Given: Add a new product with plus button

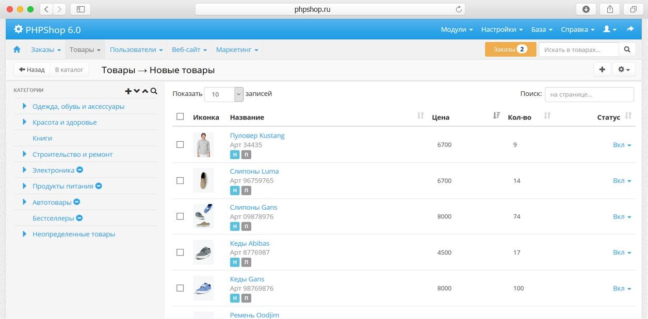Looking at the screenshot, I should click(602, 70).
